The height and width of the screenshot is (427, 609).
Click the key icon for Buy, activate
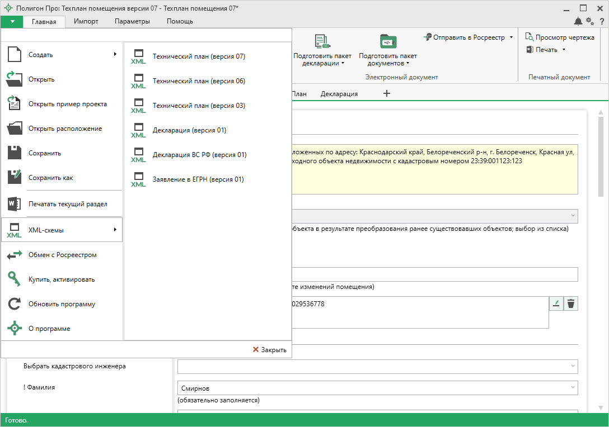pyautogui.click(x=14, y=279)
